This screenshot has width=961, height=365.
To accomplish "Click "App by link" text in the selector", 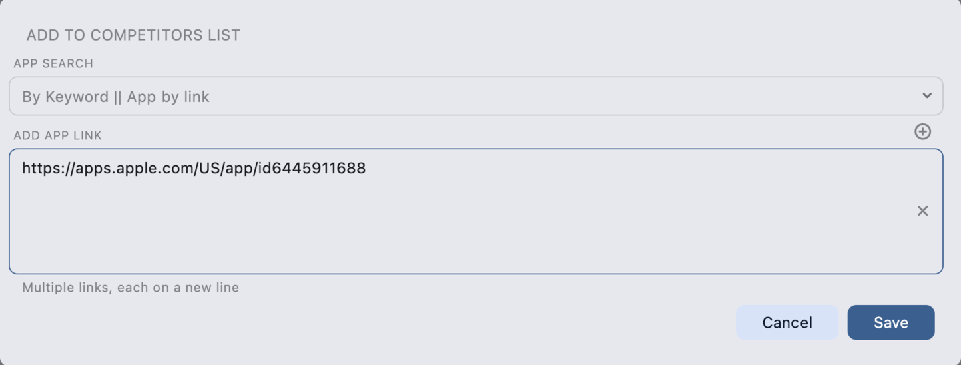I will coord(168,97).
